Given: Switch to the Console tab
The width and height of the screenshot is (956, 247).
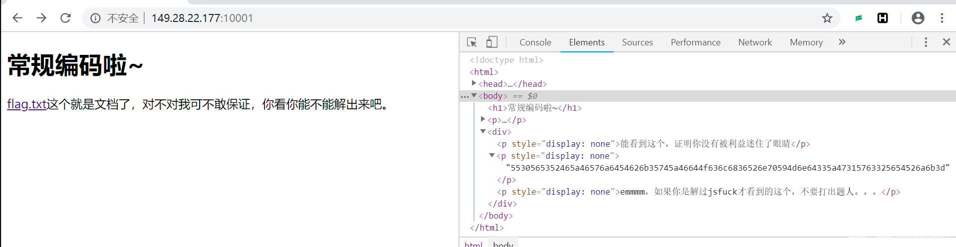Looking at the screenshot, I should [x=535, y=42].
